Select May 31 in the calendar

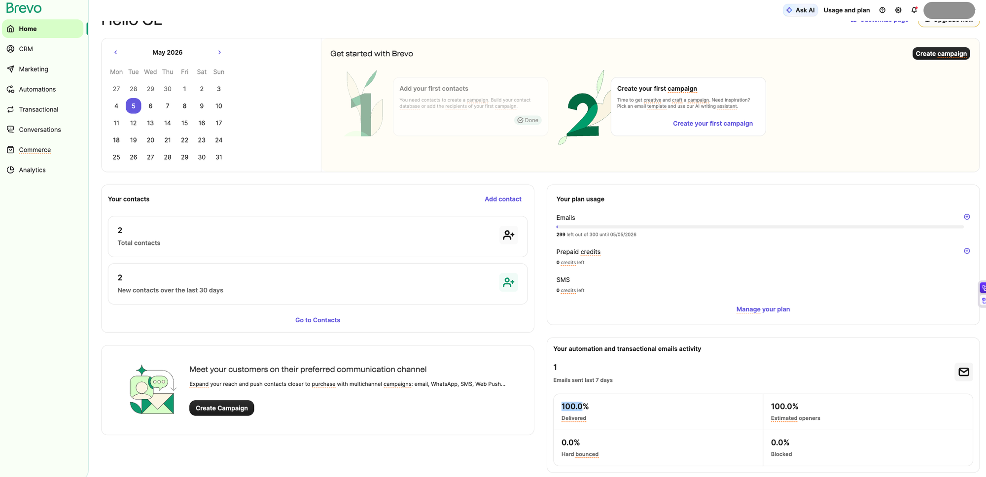tap(219, 157)
